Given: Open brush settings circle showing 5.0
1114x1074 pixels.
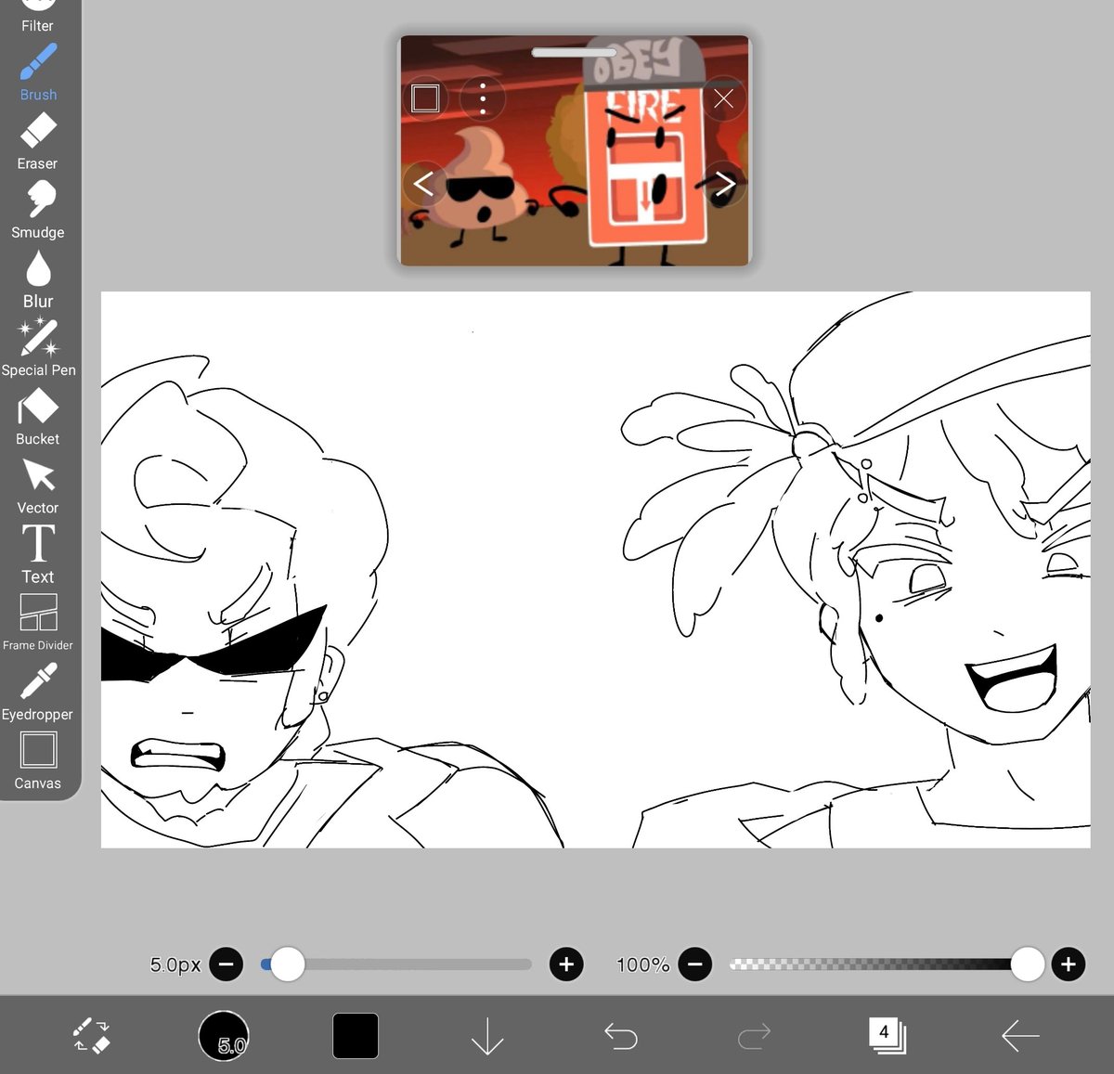Looking at the screenshot, I should click(224, 1035).
